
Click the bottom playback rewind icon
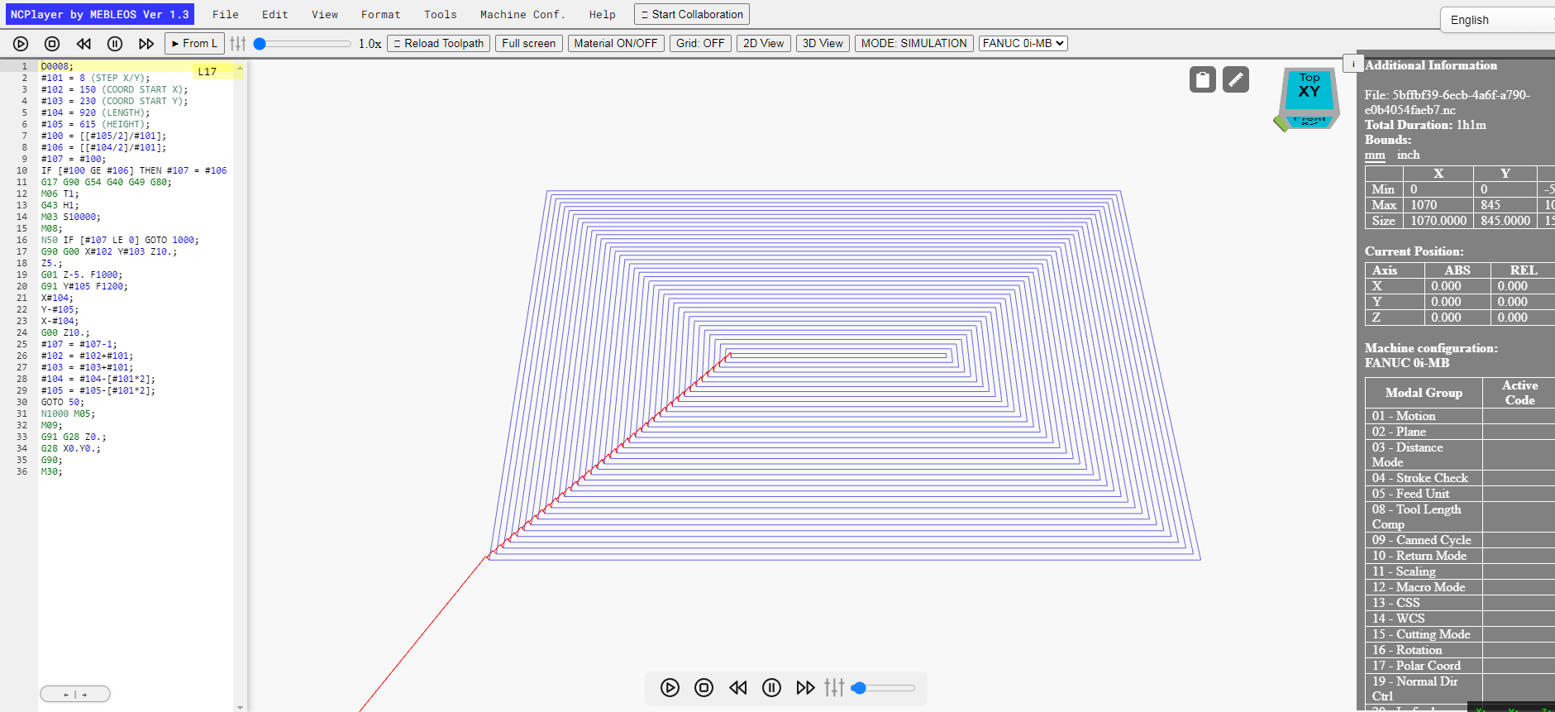[737, 687]
